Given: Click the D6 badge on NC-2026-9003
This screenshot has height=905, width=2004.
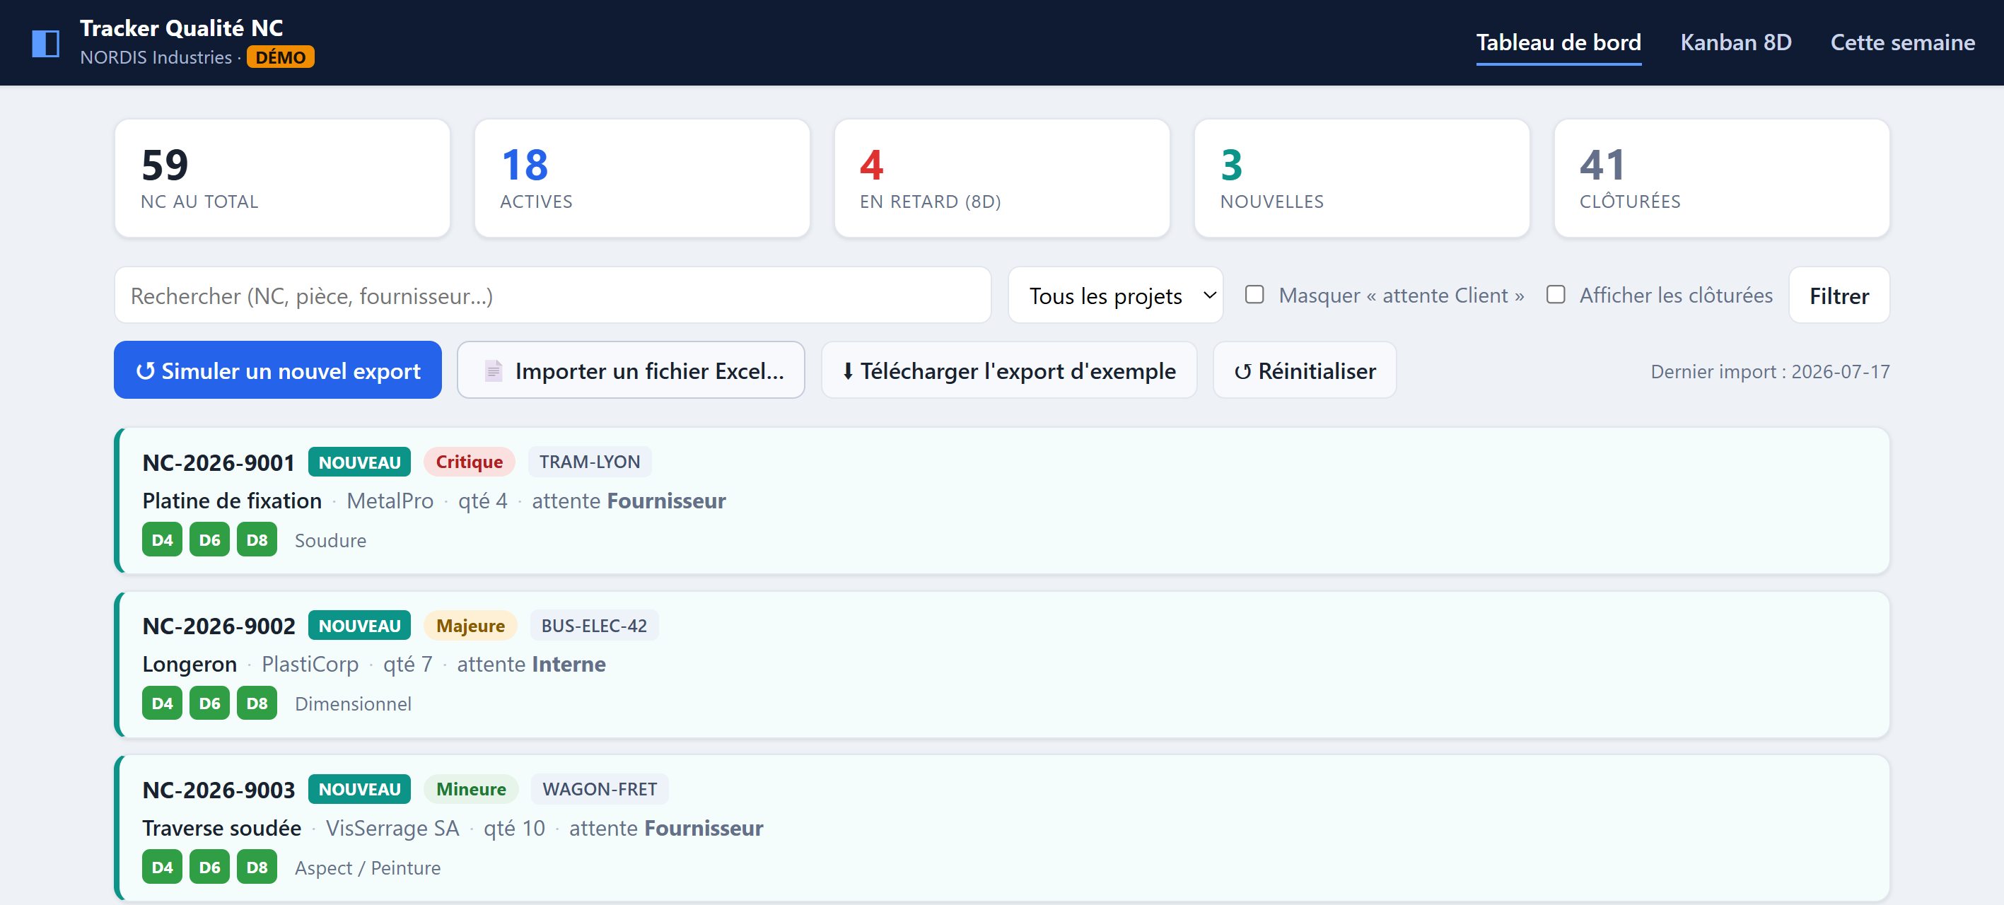Looking at the screenshot, I should (209, 868).
